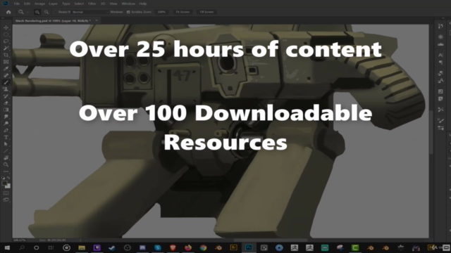
Task: Click the horizontal canvas scrollbar
Action: [x=271, y=240]
